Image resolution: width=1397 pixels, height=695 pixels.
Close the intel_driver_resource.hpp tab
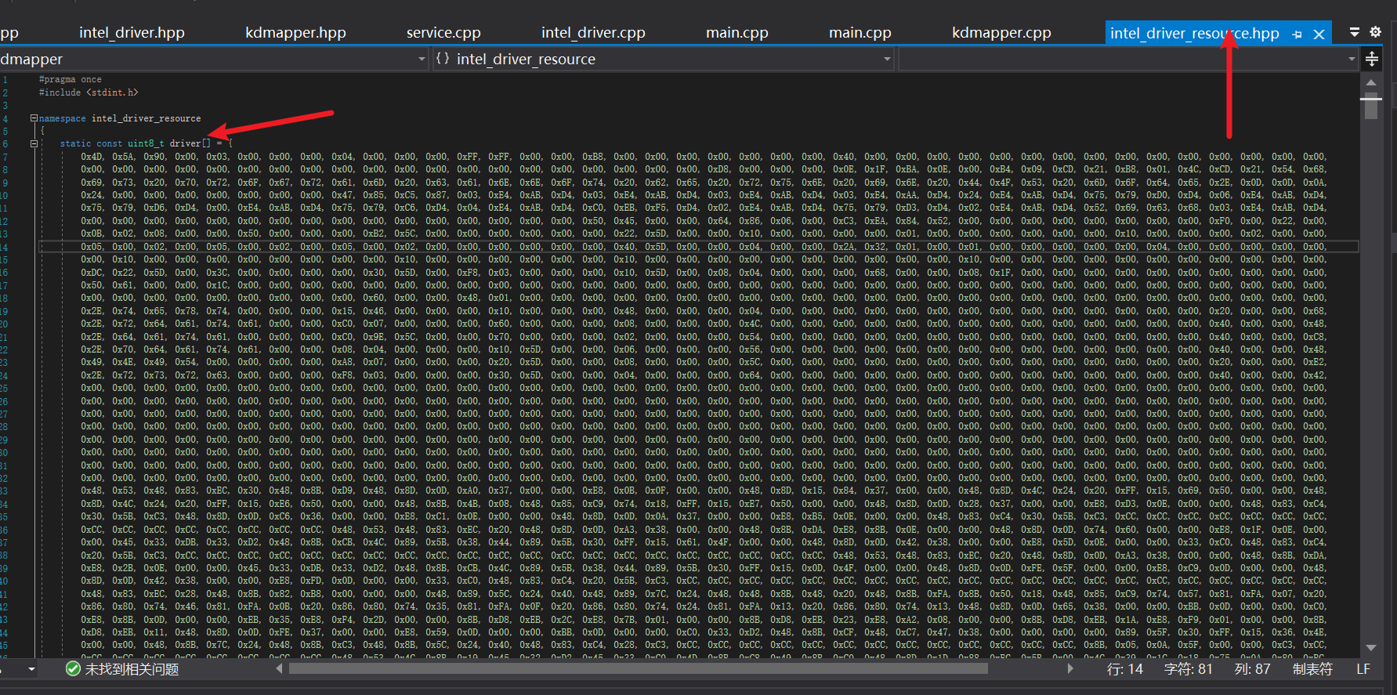pyautogui.click(x=1319, y=34)
